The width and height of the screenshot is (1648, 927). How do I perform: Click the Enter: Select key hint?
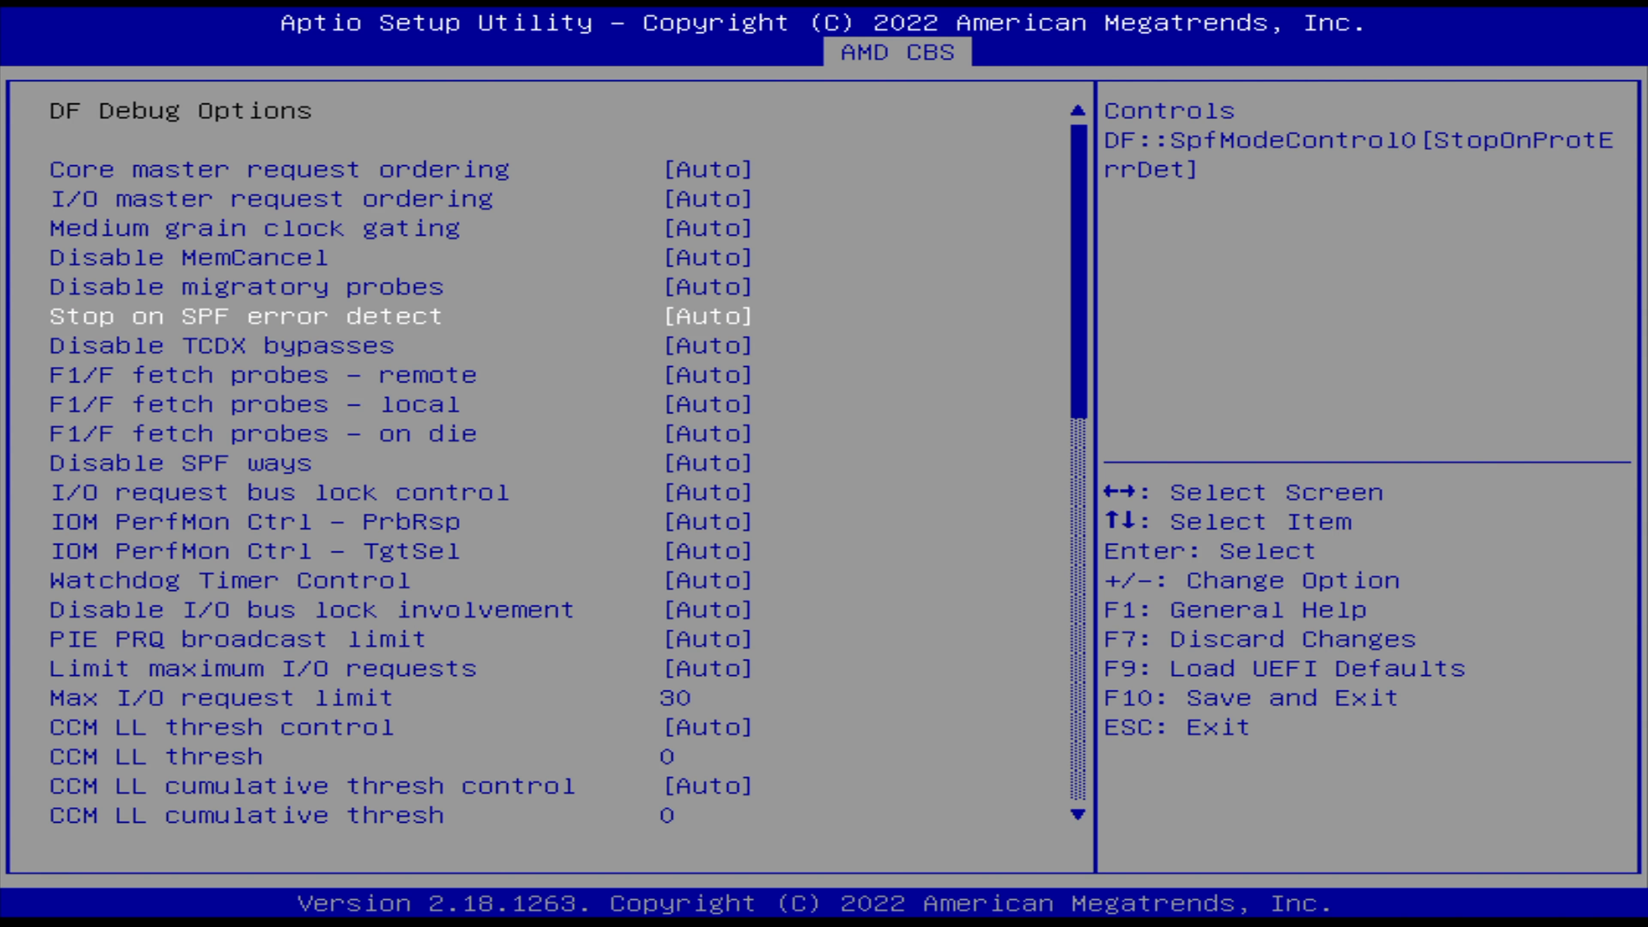point(1210,552)
